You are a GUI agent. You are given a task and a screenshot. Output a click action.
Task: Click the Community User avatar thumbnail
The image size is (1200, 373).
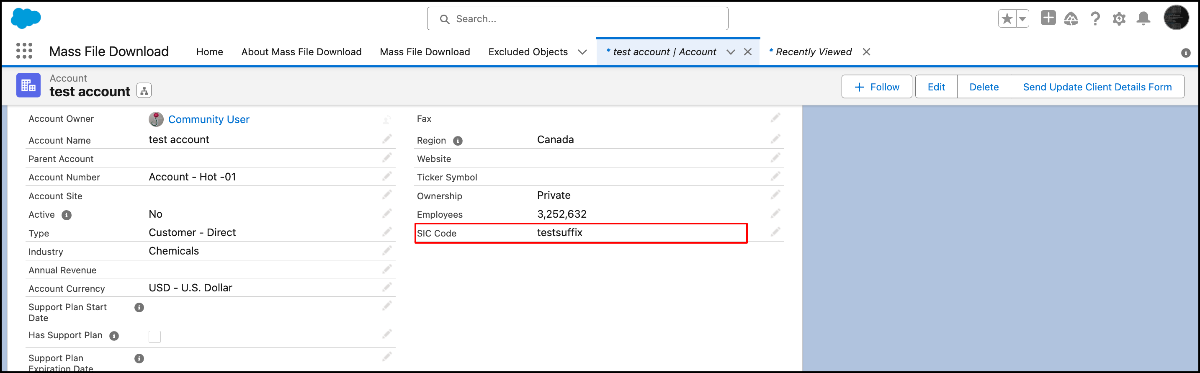click(156, 120)
